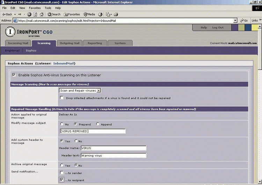Select the Prepend radio button
262x185 pixels.
tap(75, 124)
